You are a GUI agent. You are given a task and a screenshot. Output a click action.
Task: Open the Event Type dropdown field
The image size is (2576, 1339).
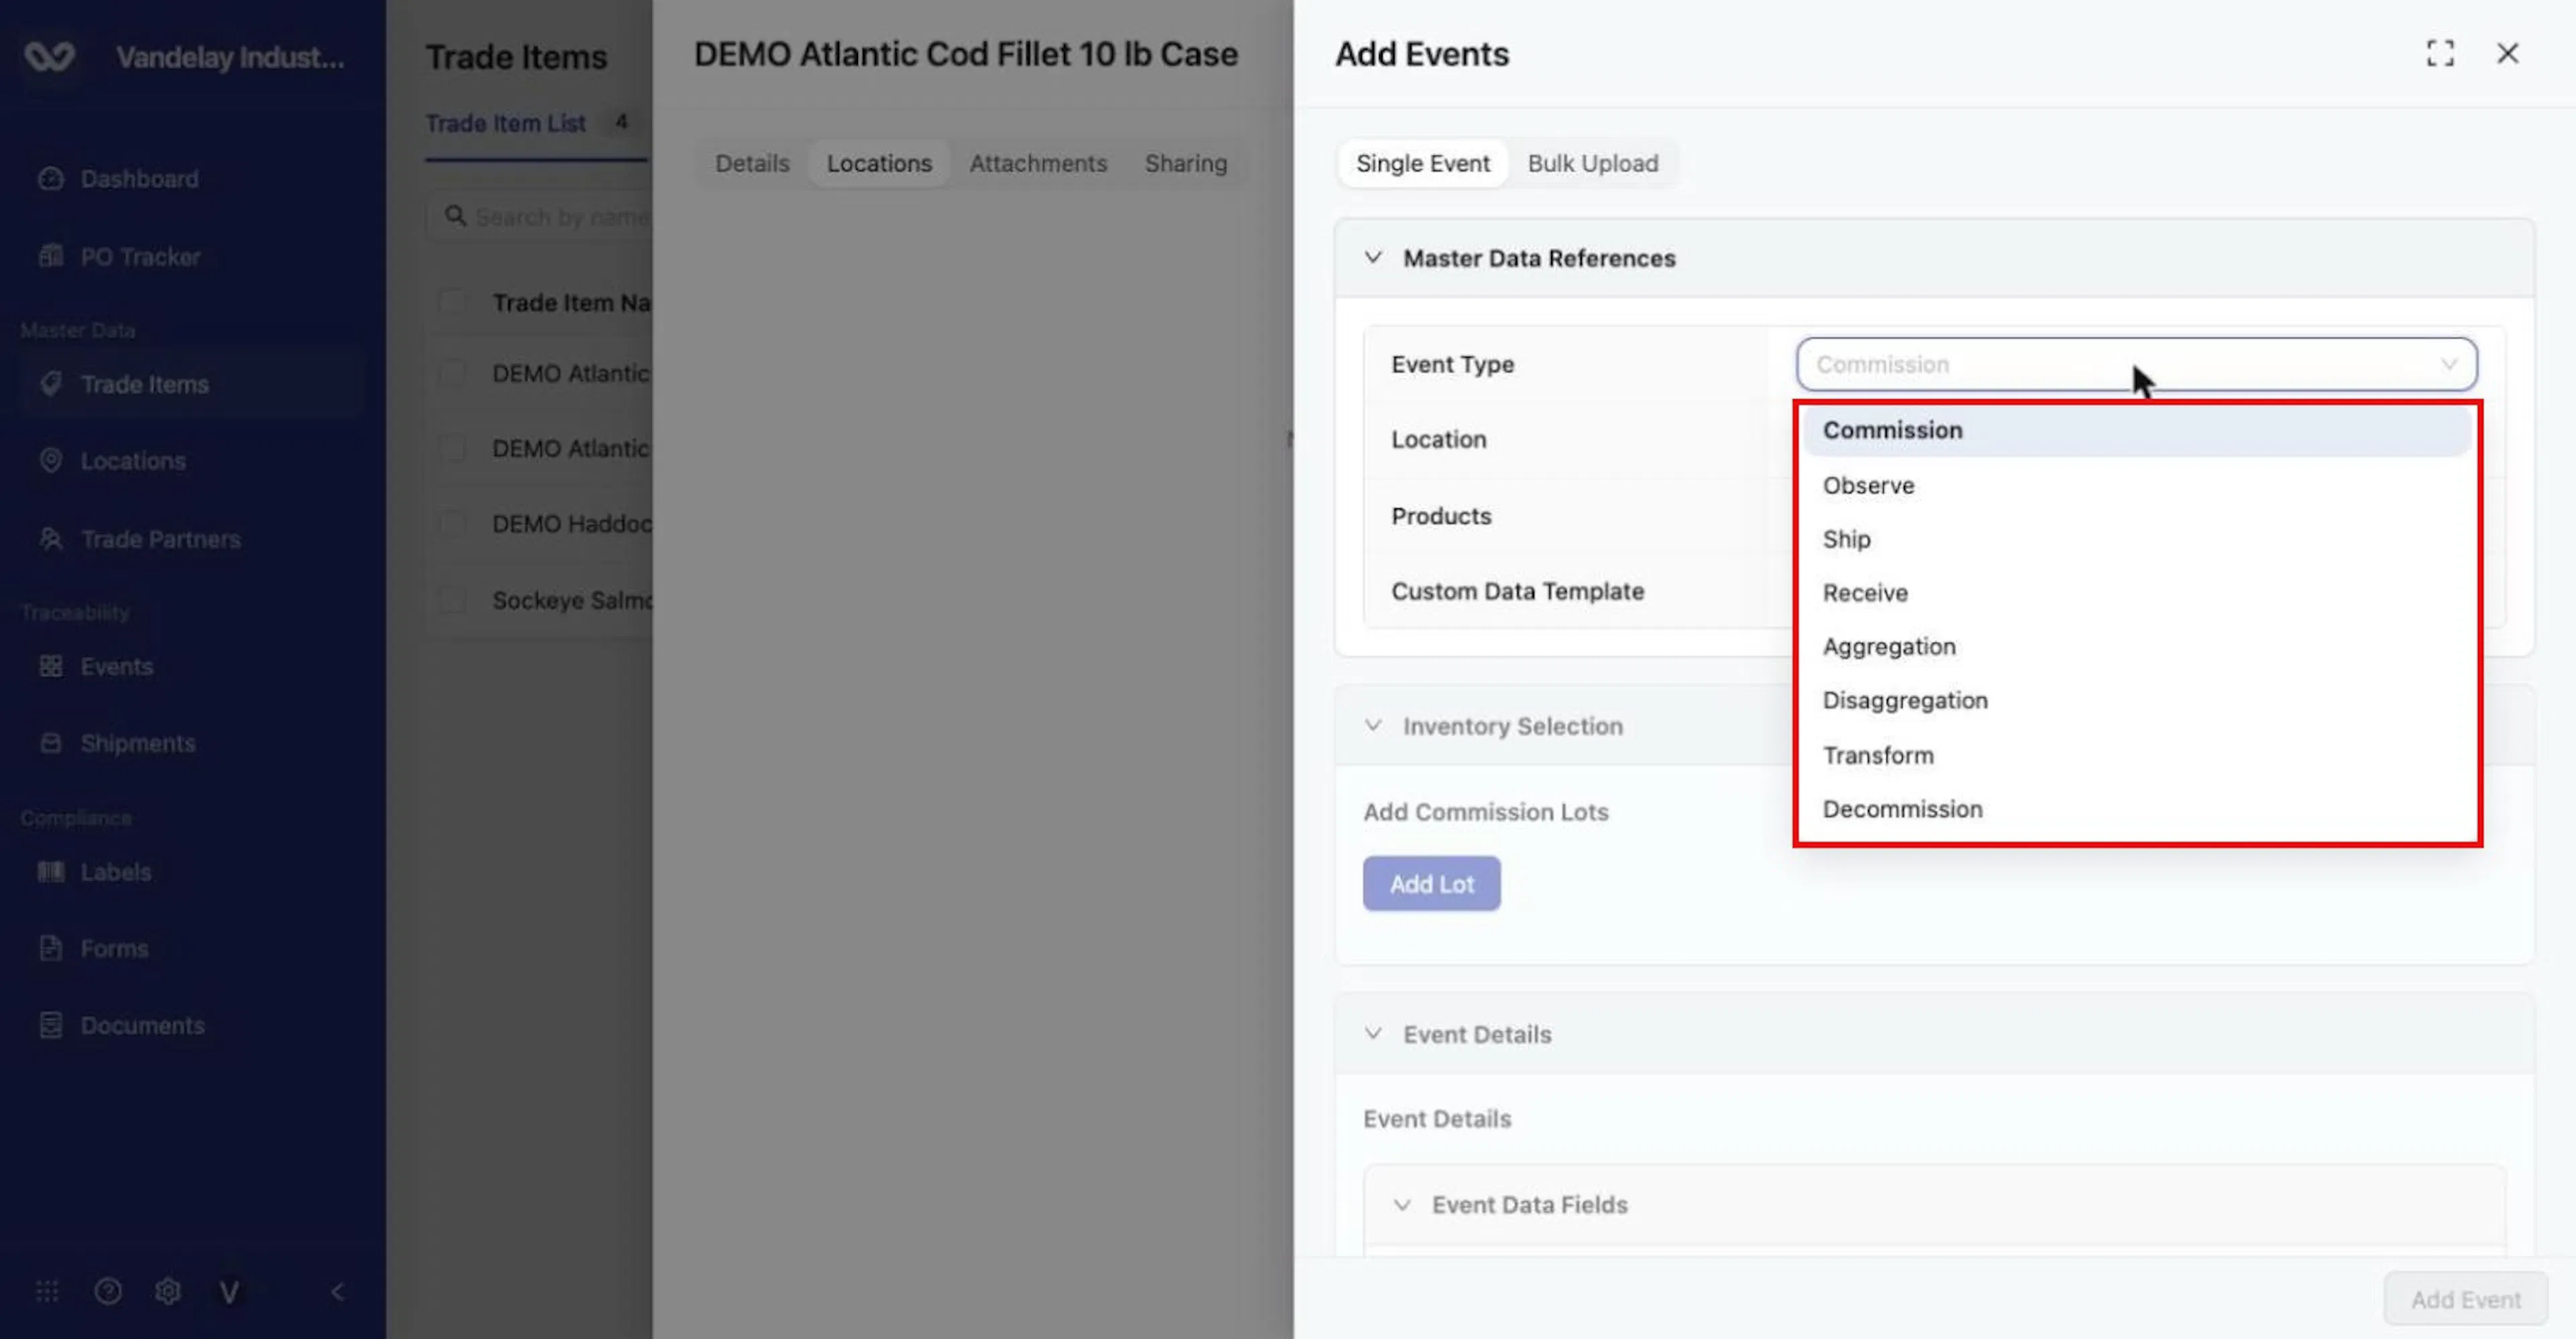2136,364
